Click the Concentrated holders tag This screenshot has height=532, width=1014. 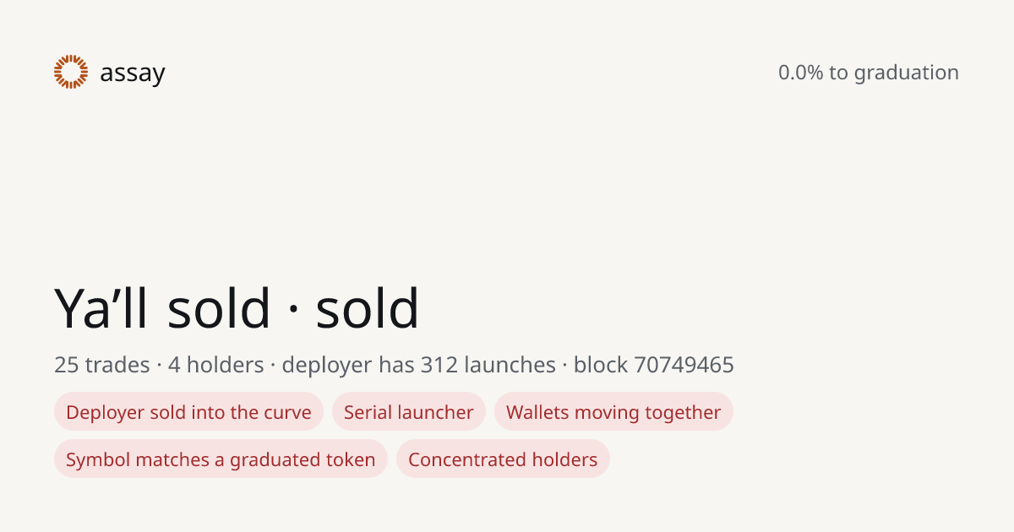[503, 459]
